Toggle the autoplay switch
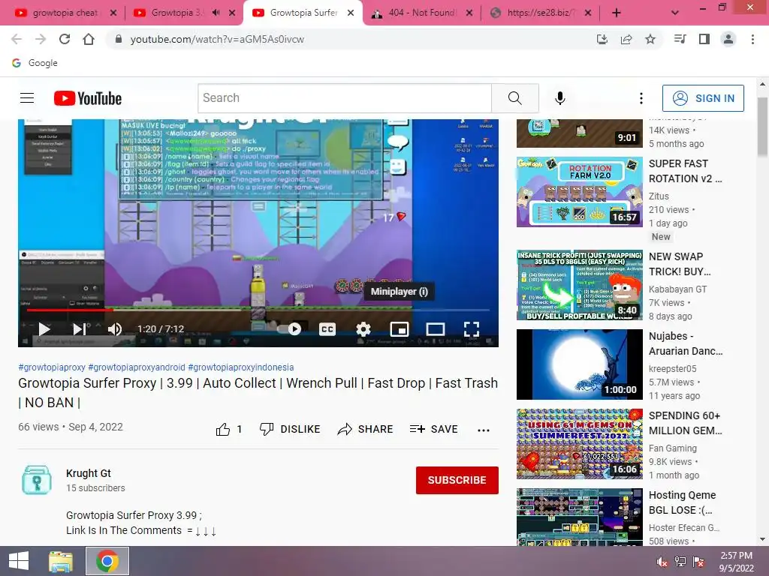 [291, 328]
